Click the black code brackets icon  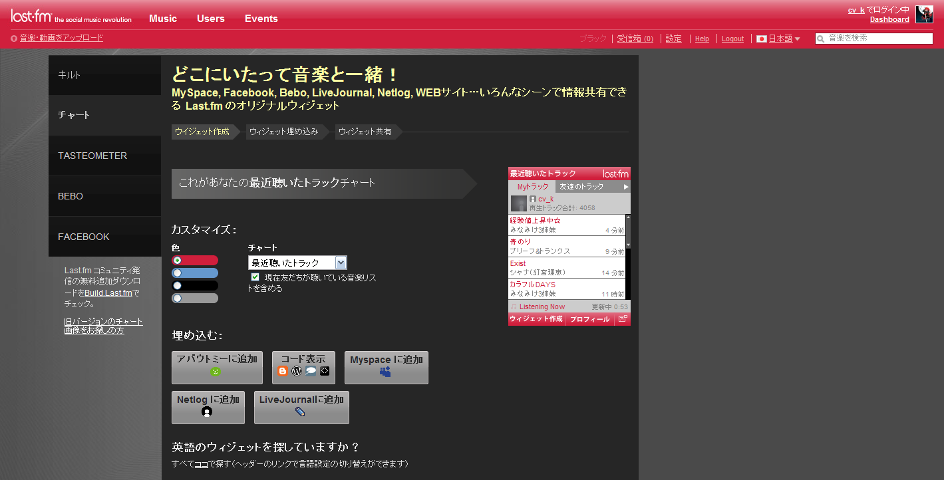click(x=325, y=371)
